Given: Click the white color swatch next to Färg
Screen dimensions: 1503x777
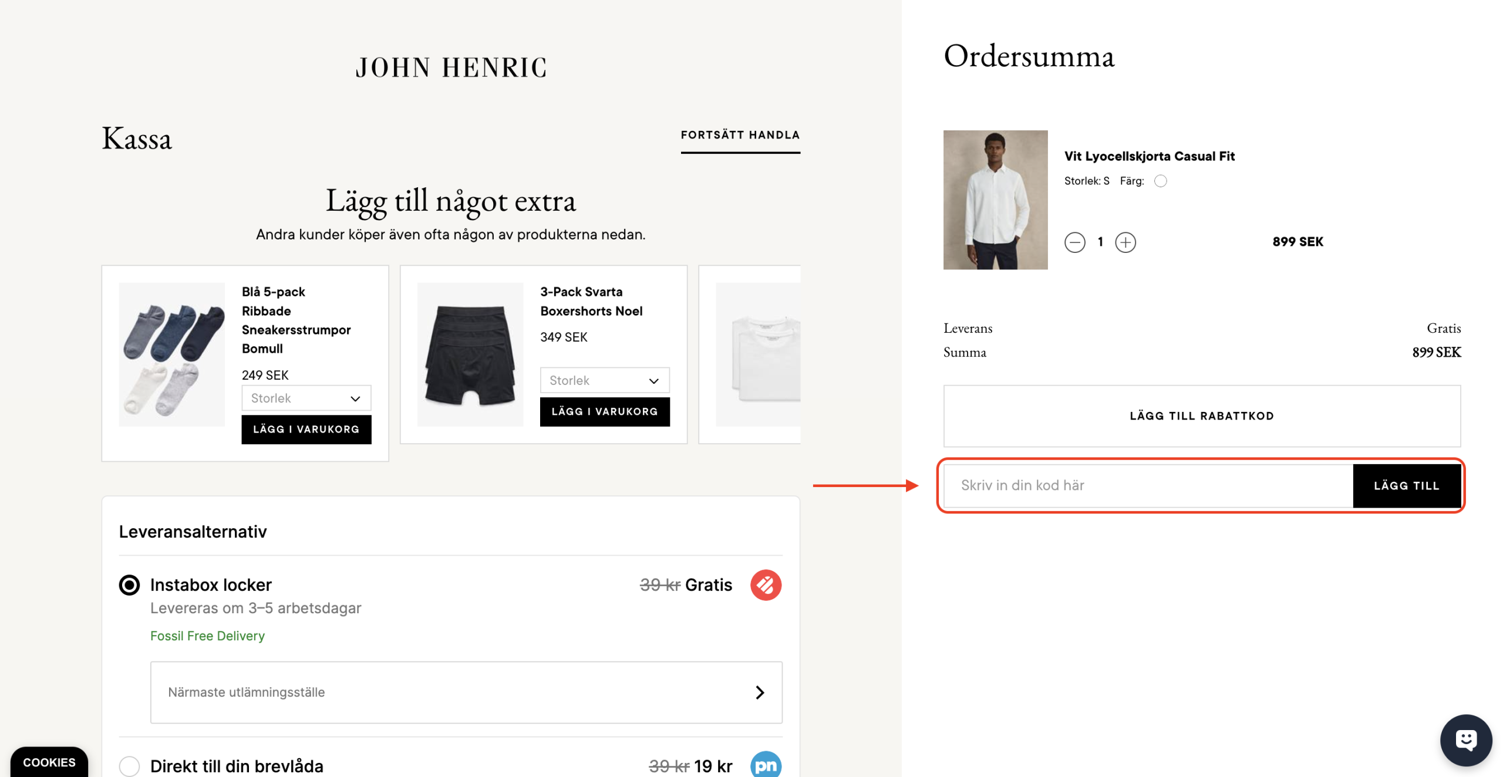Looking at the screenshot, I should [x=1160, y=181].
